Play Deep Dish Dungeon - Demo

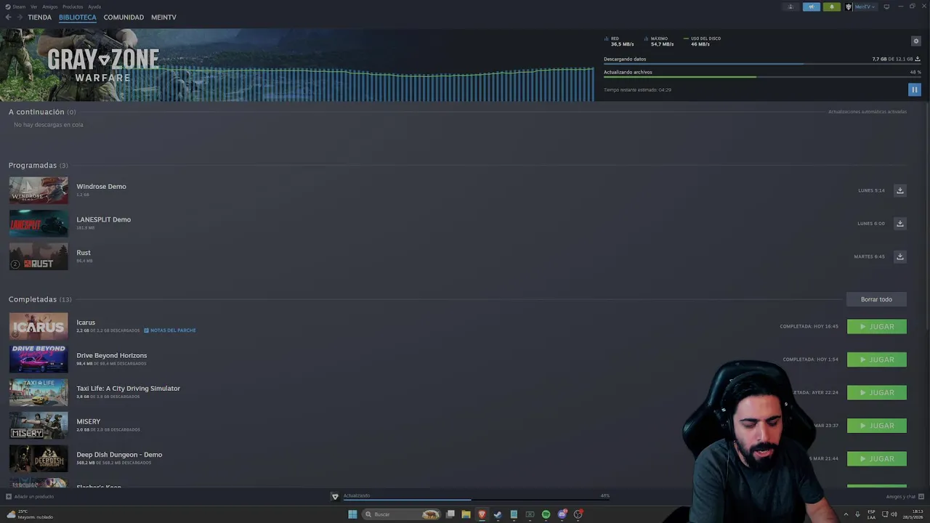[876, 458]
